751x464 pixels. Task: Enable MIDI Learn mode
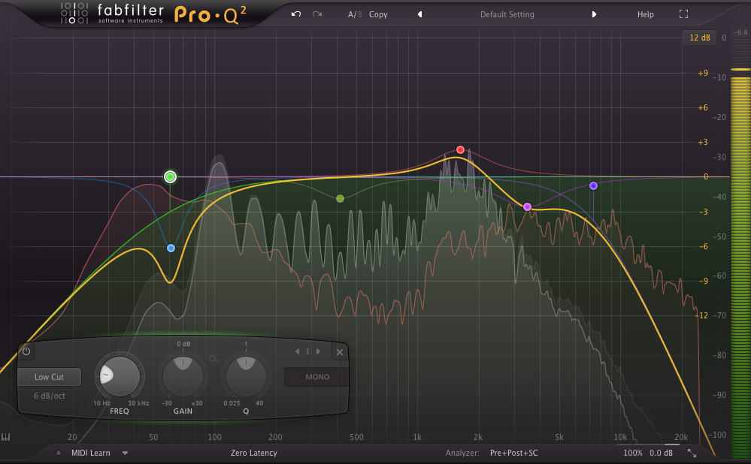[x=90, y=453]
